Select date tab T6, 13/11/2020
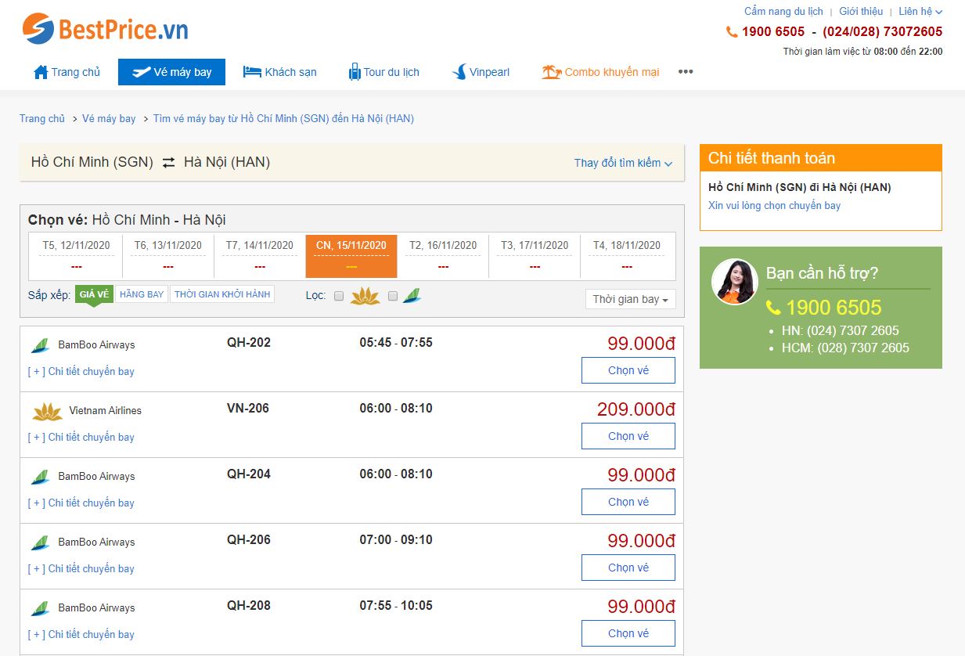The image size is (965, 656). 167,256
